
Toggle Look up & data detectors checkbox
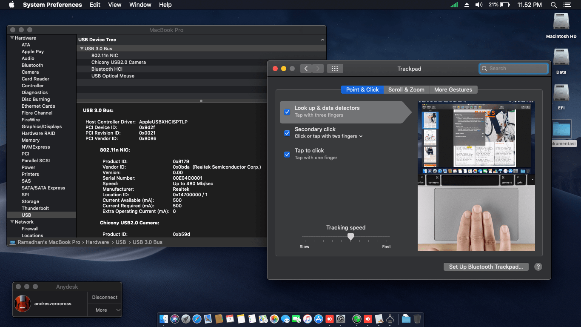click(x=287, y=112)
